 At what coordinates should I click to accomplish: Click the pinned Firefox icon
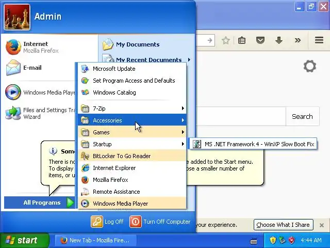[13, 47]
